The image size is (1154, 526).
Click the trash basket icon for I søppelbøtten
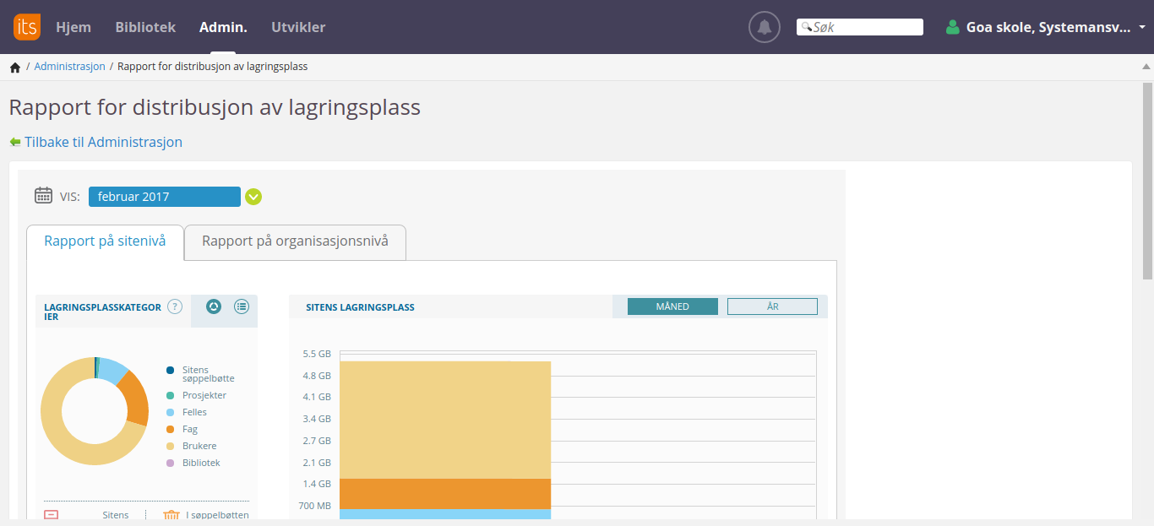[x=172, y=516]
